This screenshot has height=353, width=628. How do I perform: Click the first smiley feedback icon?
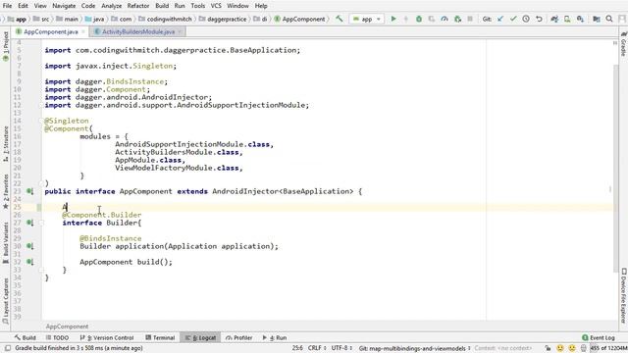click(560, 348)
